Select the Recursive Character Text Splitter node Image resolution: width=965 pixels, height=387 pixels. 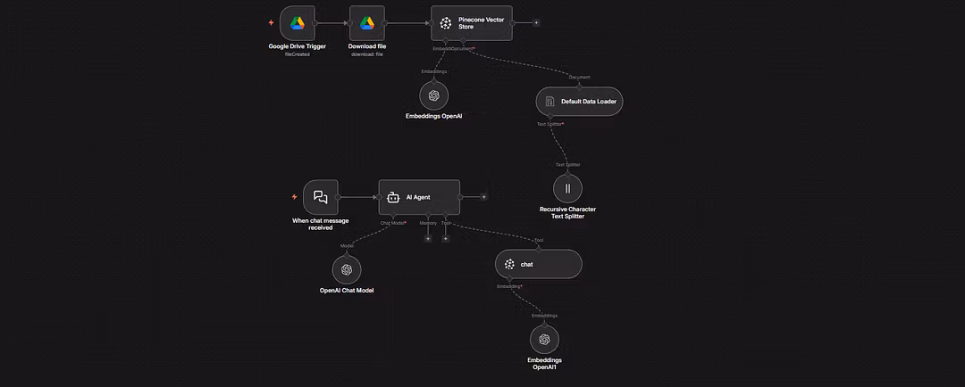pyautogui.click(x=567, y=188)
